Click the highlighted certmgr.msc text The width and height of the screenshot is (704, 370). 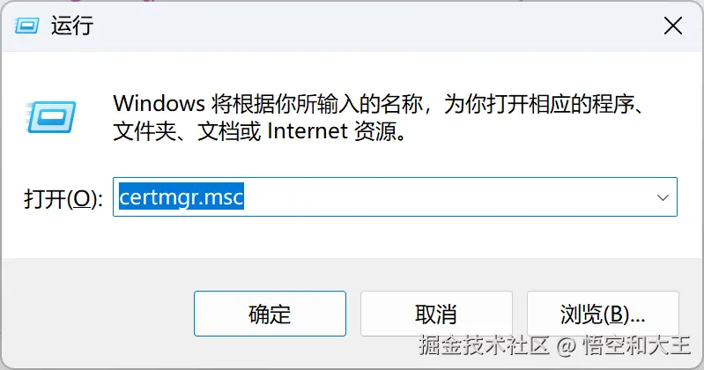tap(182, 196)
